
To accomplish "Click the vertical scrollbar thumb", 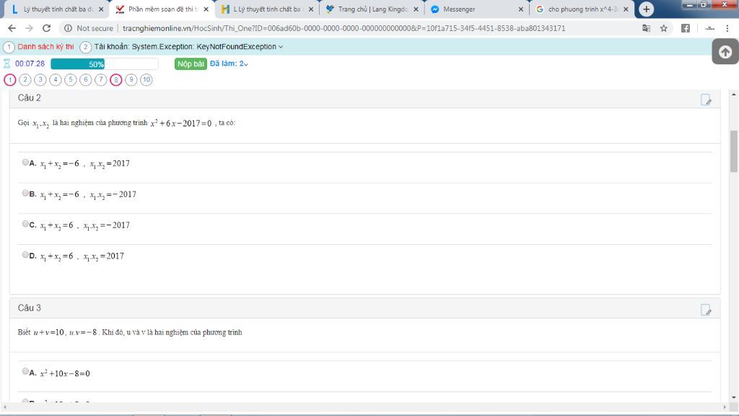I will [x=734, y=151].
